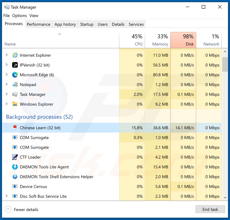
Task: Click the first COM Surrogate icon at 0.3% CPU
Action: [15, 137]
